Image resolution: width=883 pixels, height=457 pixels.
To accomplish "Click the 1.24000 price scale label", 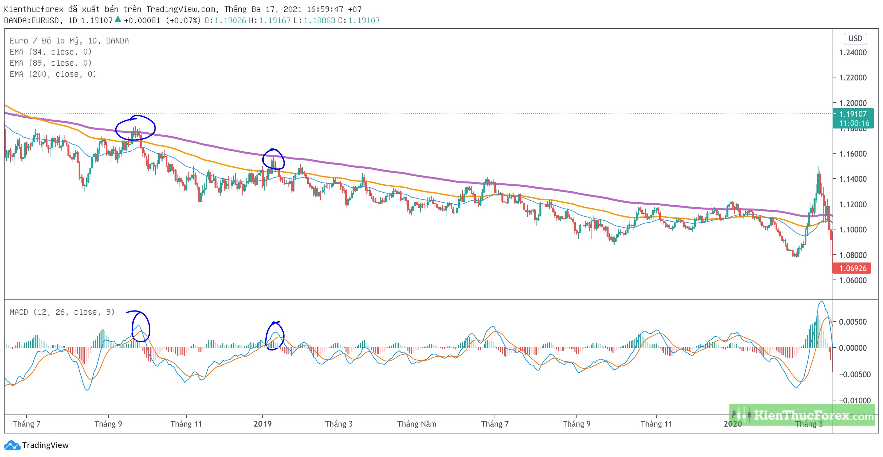I will click(853, 53).
